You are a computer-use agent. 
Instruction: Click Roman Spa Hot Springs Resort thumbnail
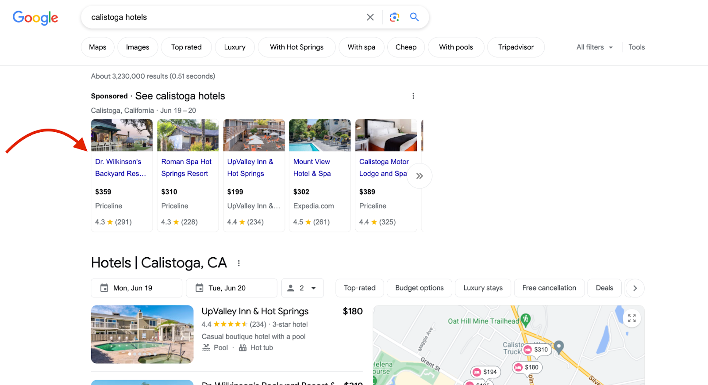(188, 135)
